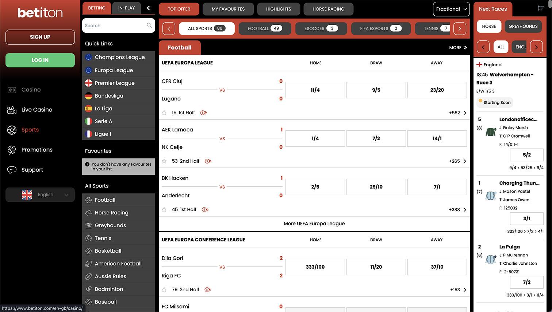
Task: Open the English language selector
Action: click(x=40, y=195)
